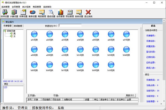166x110 pixels.
Task: Select wristband b07可供
Action: pyautogui.click(x=65, y=66)
